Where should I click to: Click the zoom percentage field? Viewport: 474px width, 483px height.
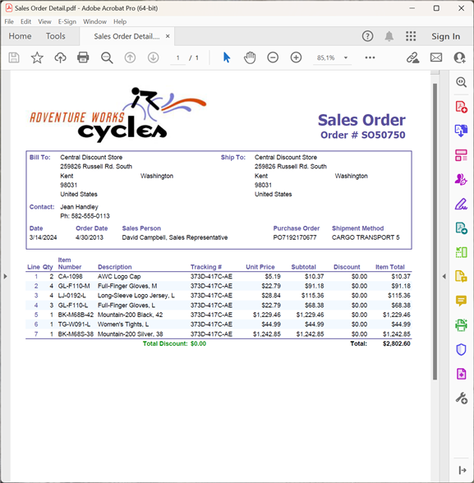(x=326, y=57)
